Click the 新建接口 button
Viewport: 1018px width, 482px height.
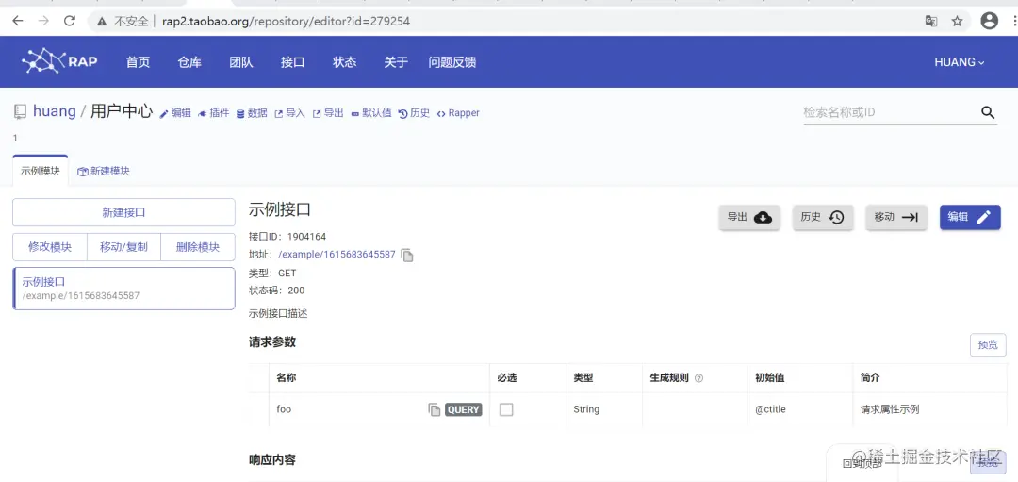[x=123, y=212]
